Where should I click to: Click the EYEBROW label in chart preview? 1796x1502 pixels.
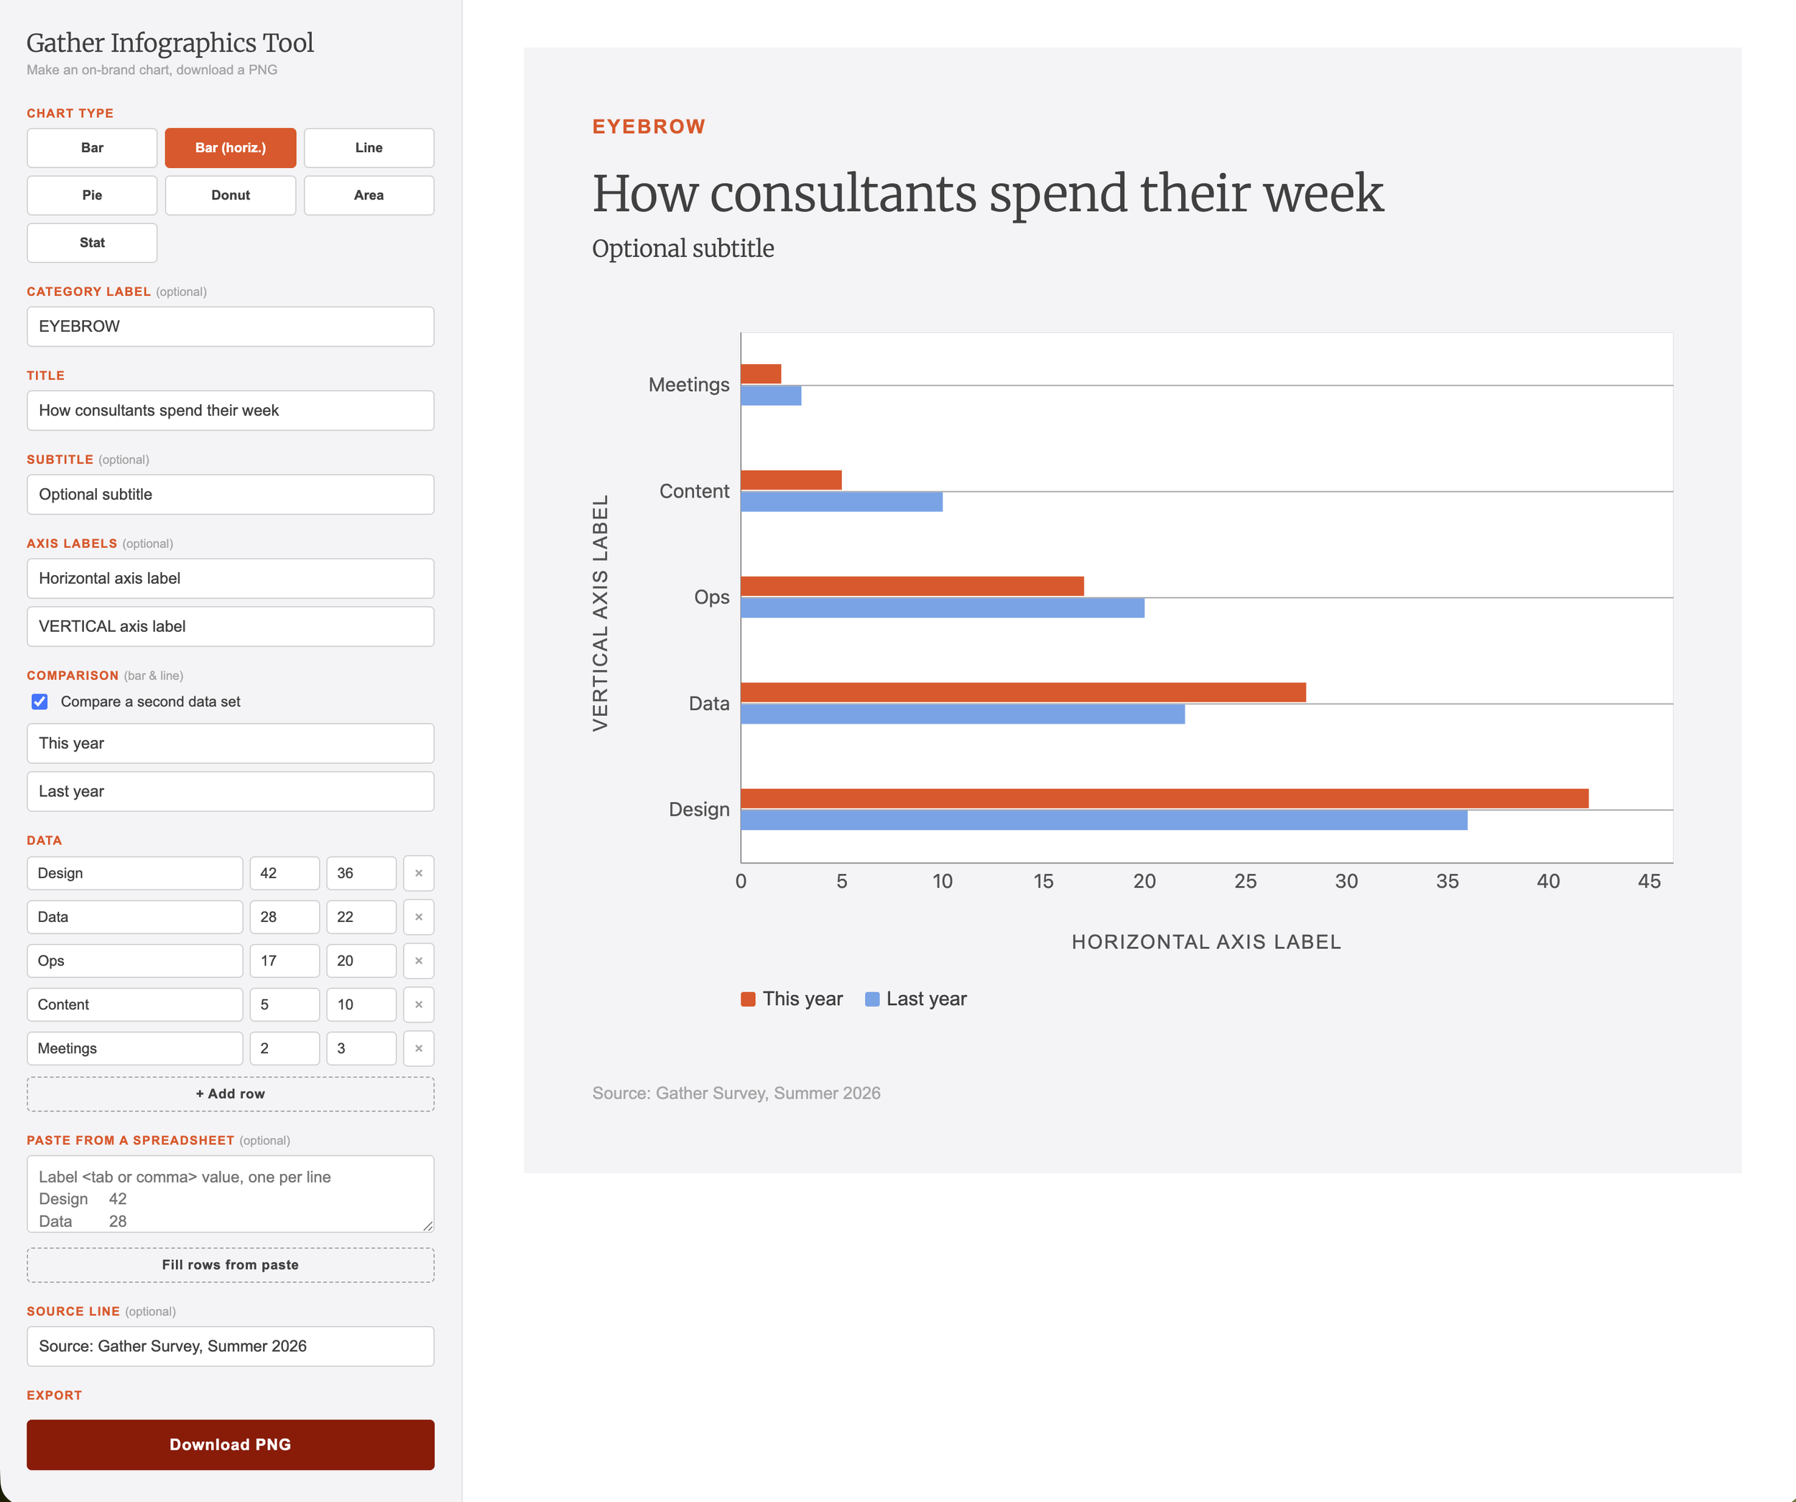click(x=649, y=126)
